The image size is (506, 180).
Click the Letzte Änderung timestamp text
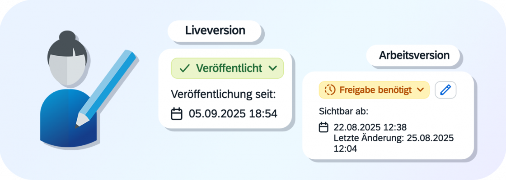pos(393,138)
